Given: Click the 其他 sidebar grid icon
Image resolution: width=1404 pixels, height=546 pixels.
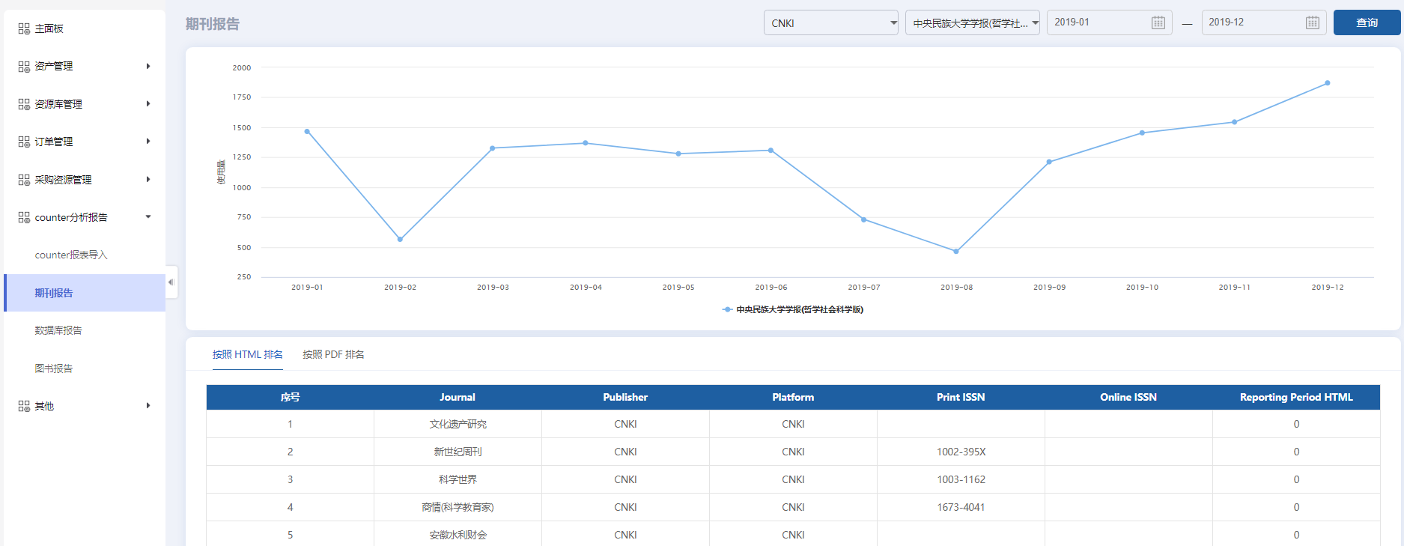Looking at the screenshot, I should point(24,406).
